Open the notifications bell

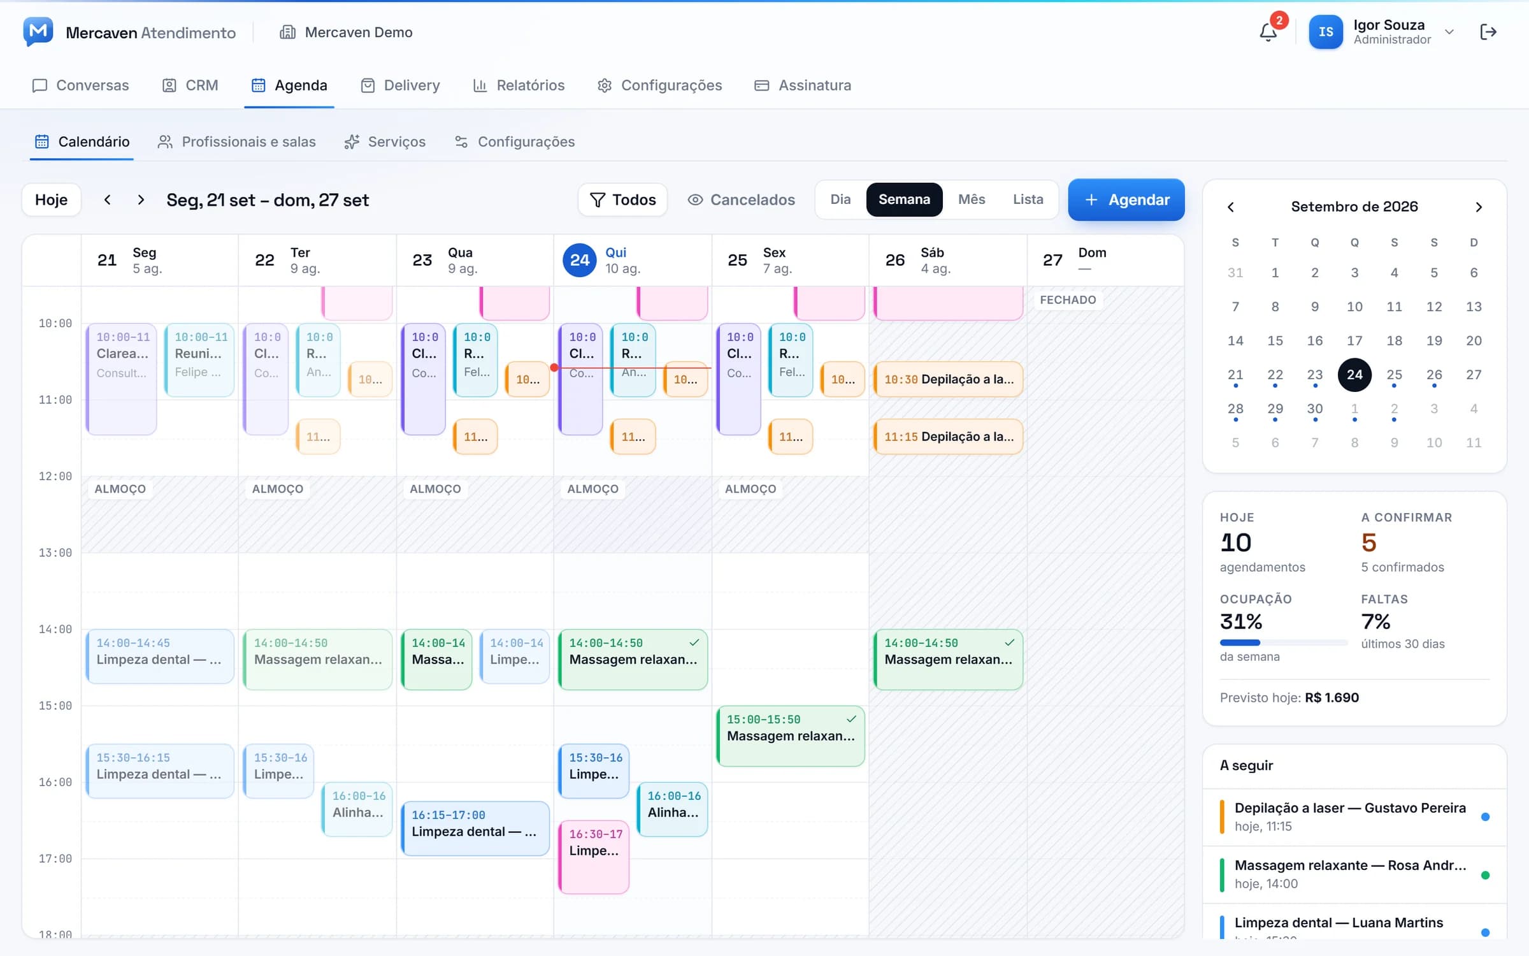coord(1268,32)
